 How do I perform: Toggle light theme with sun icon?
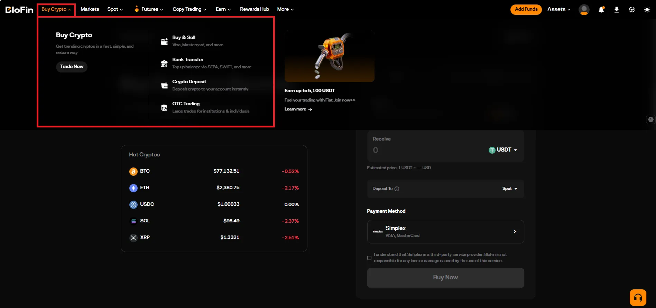point(647,10)
